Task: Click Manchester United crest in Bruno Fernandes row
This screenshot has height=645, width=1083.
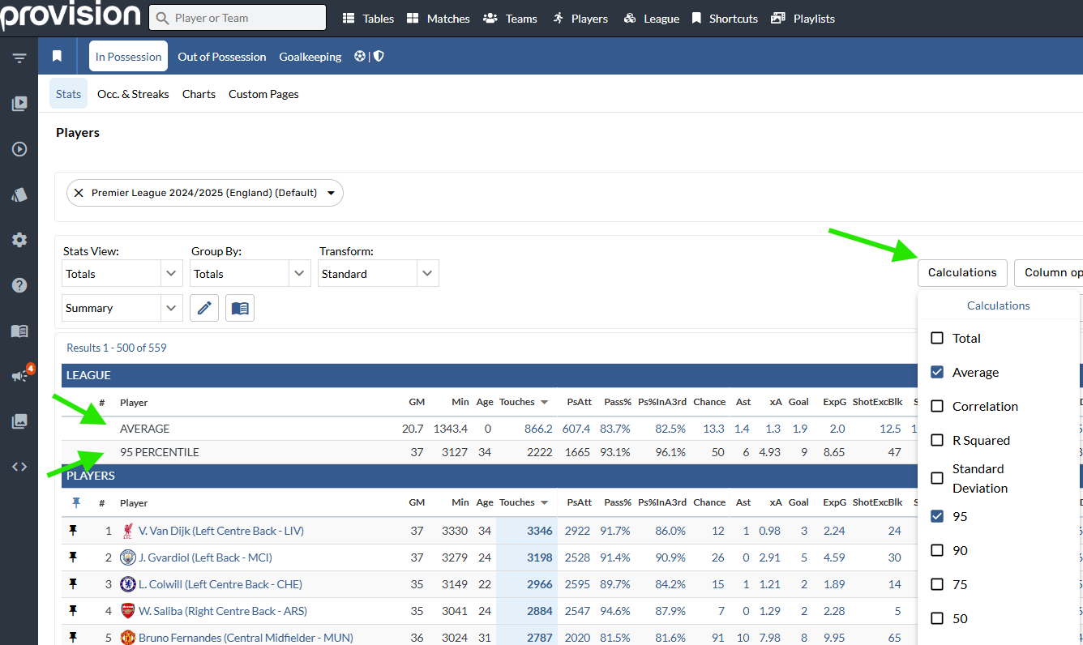Action: point(127,638)
